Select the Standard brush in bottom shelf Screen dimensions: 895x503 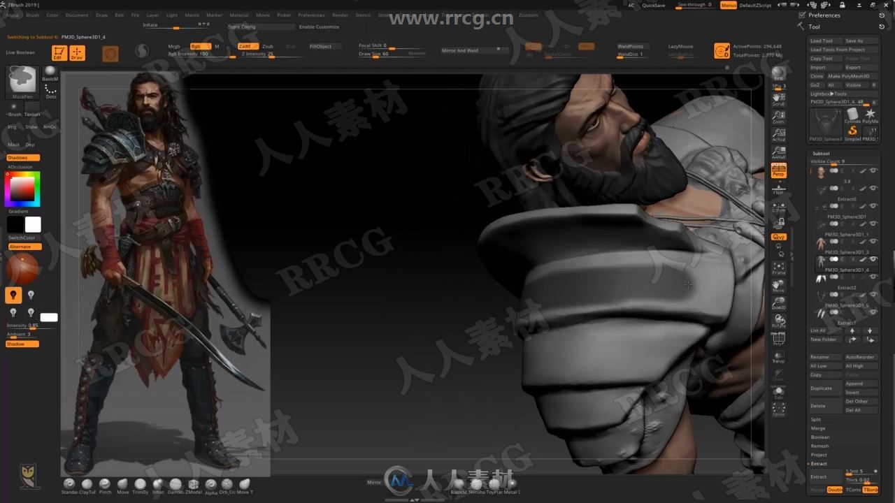click(x=69, y=486)
